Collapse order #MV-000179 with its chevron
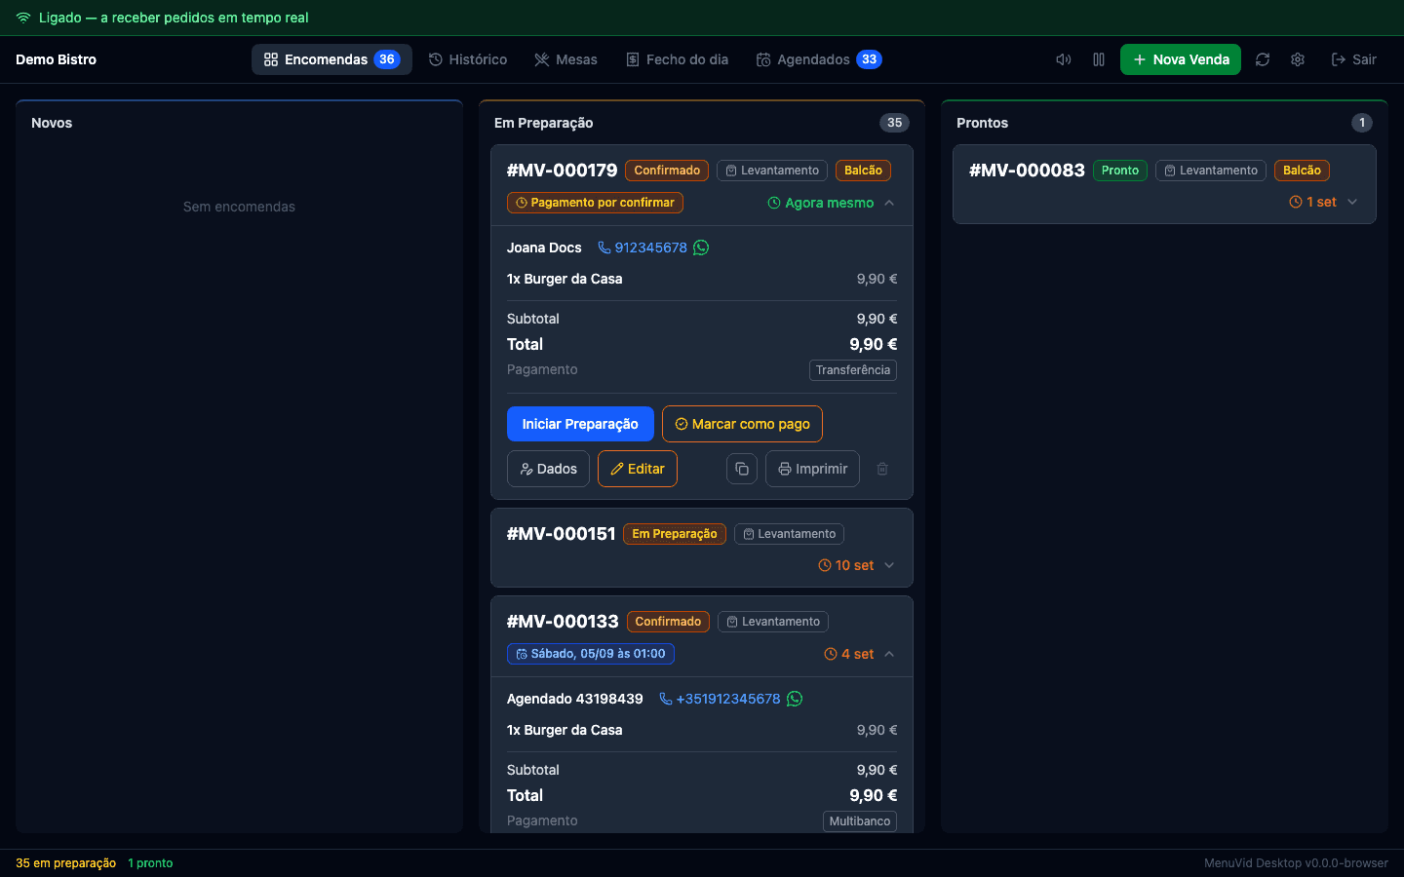This screenshot has height=877, width=1404. (889, 203)
